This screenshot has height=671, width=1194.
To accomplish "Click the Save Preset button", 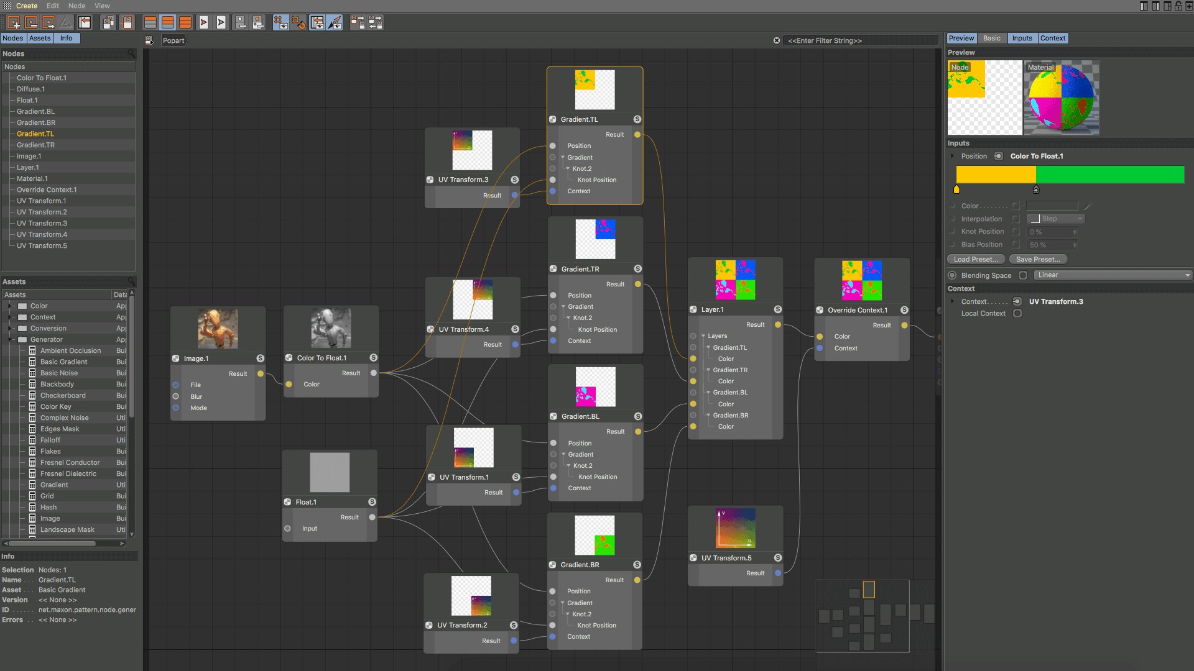I will (x=1037, y=259).
